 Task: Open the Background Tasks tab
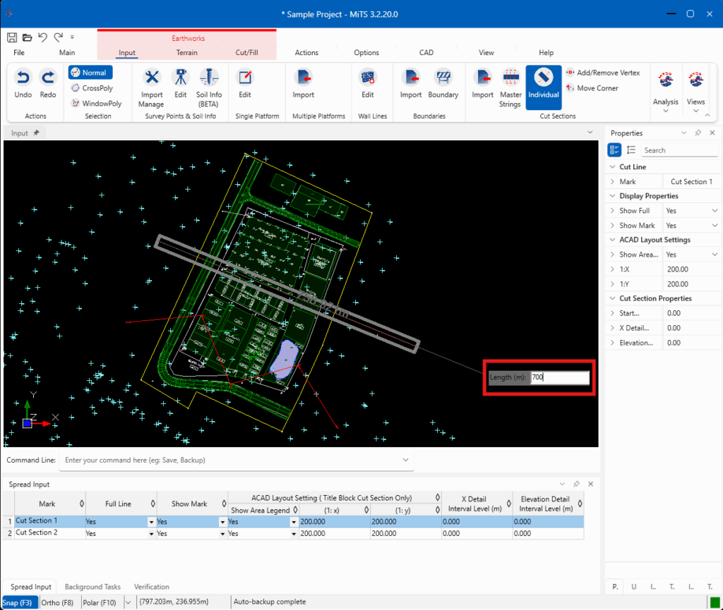(92, 587)
